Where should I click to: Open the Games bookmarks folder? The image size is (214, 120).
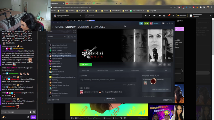(x=61, y=11)
